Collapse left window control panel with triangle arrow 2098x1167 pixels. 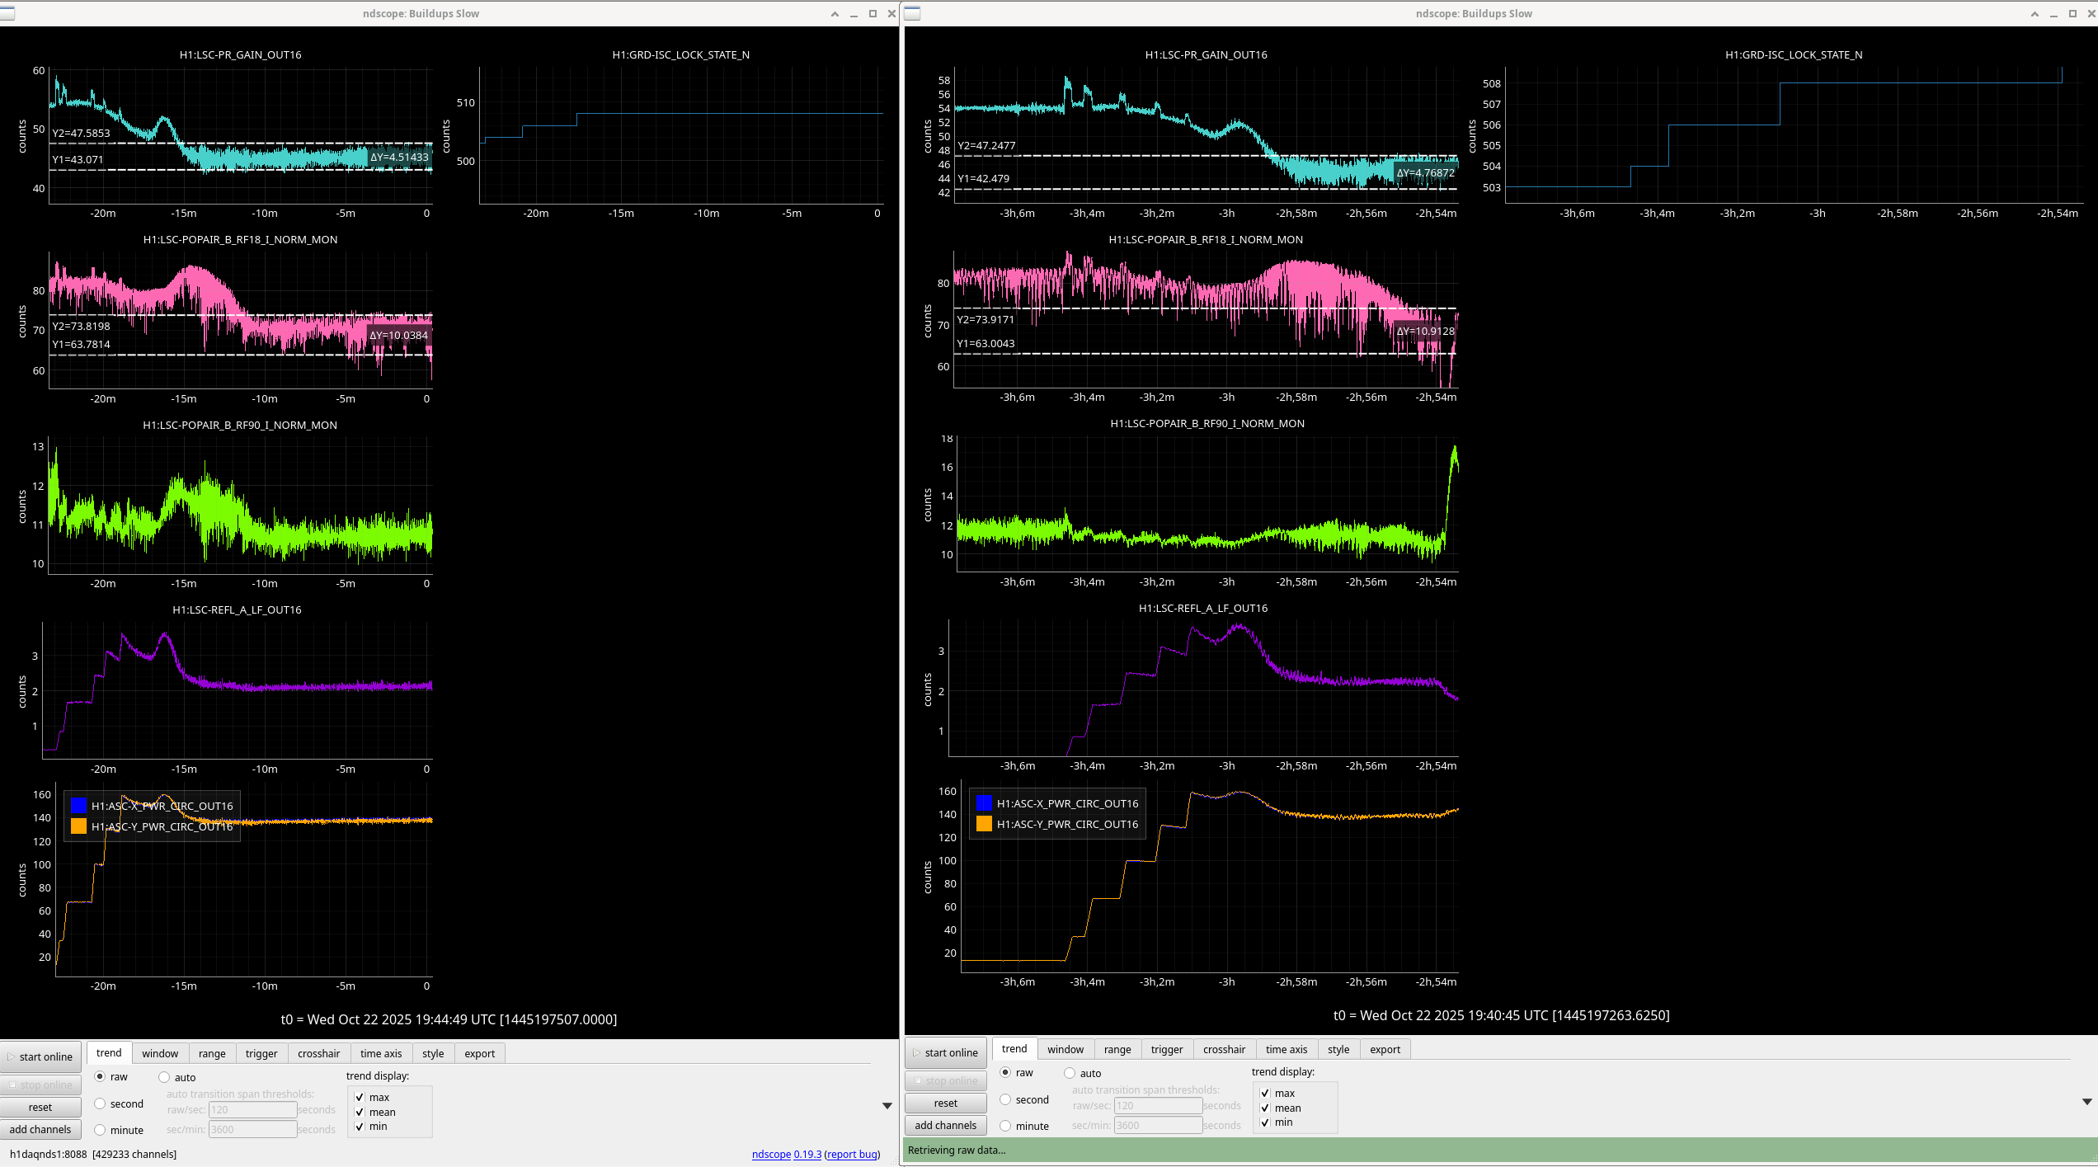tap(887, 1105)
